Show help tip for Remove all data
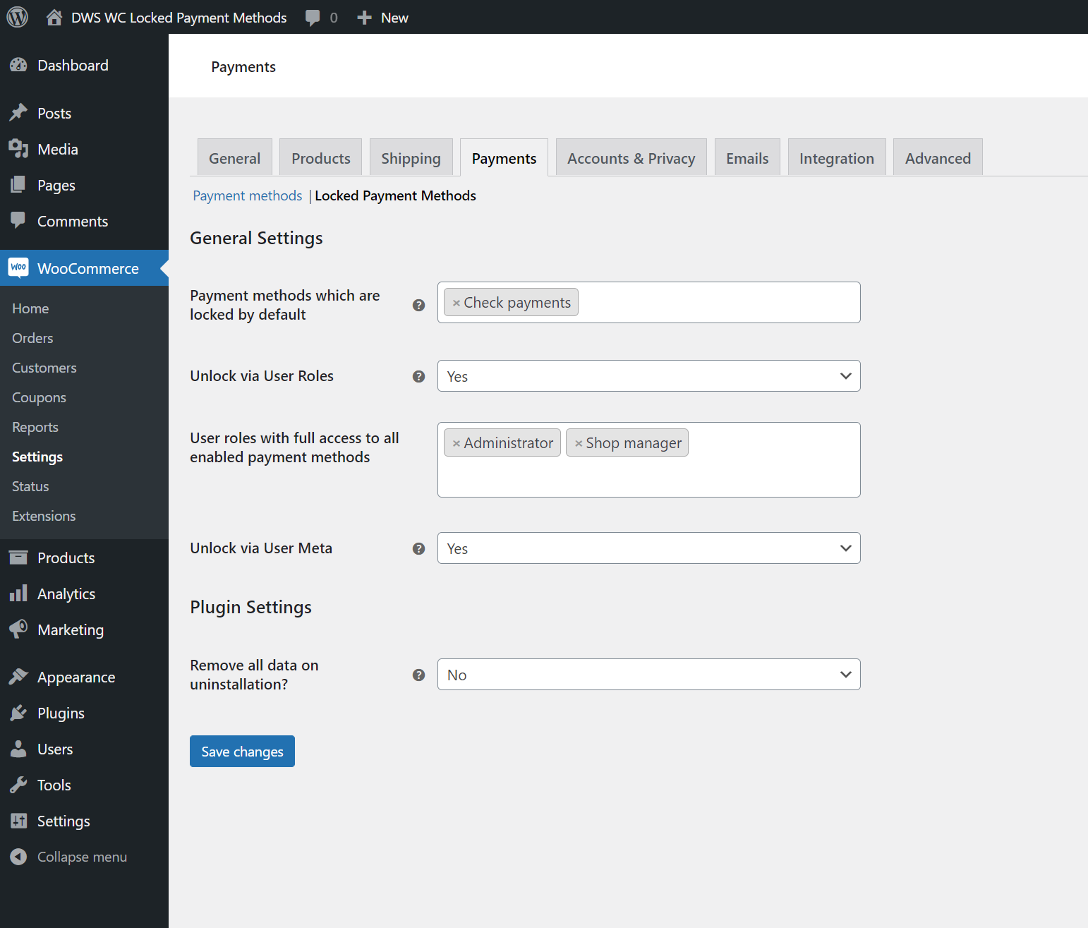Viewport: 1088px width, 928px height. pyautogui.click(x=418, y=675)
